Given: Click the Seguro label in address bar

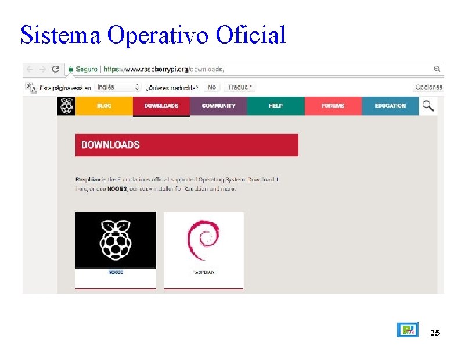Looking at the screenshot, I should [x=87, y=69].
